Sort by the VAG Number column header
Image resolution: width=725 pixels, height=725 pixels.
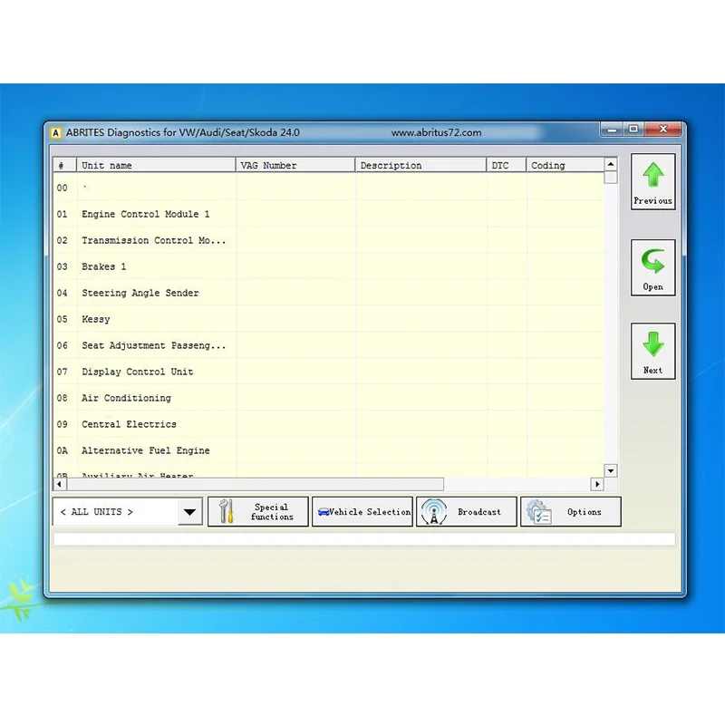tap(295, 165)
